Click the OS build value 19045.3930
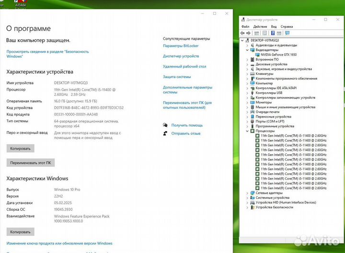The width and height of the screenshot is (345, 253). coord(63,209)
